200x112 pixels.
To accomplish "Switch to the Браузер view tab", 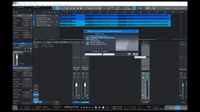I will coord(184,108).
